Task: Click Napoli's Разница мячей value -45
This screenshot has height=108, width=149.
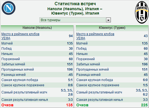Action: coord(70,75)
